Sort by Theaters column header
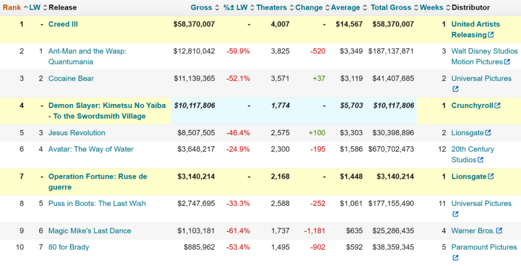This screenshot has height=266, width=521. pos(271,7)
